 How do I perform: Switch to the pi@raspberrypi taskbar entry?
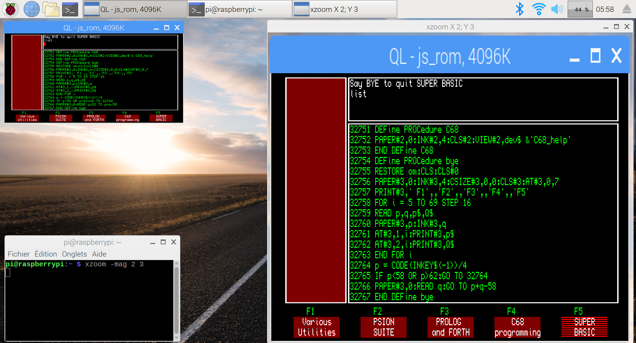pyautogui.click(x=240, y=9)
